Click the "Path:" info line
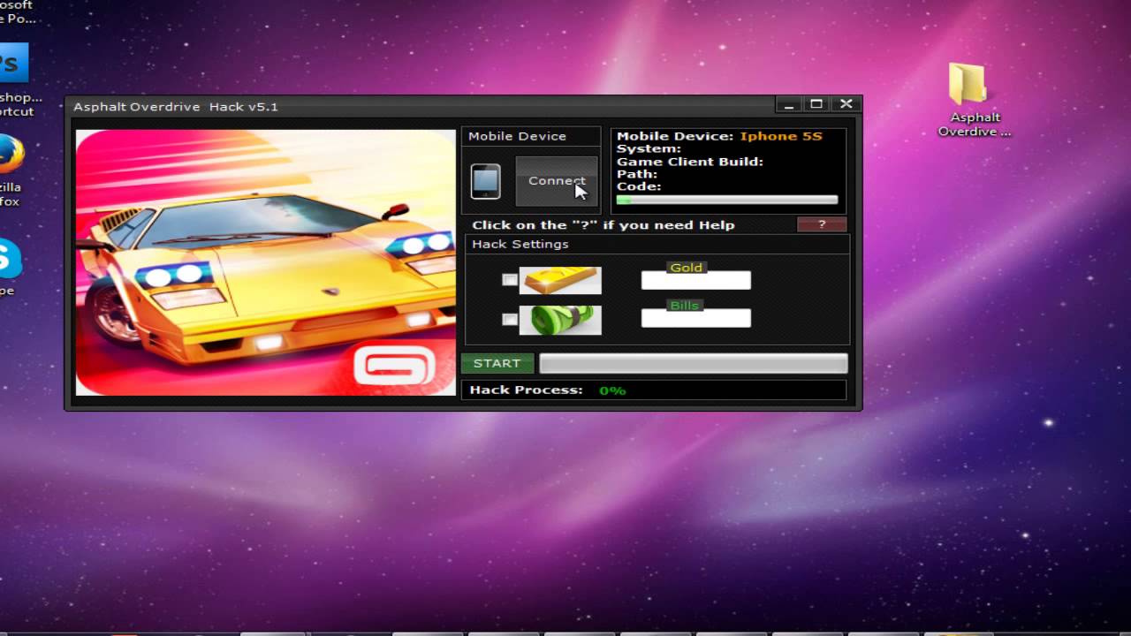This screenshot has height=636, width=1131. (x=637, y=174)
